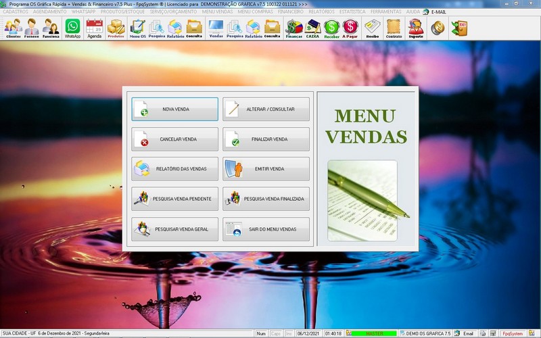This screenshot has height=338, width=541.
Task: Click SAIR DO MENU VENDAS button
Action: coord(266,229)
